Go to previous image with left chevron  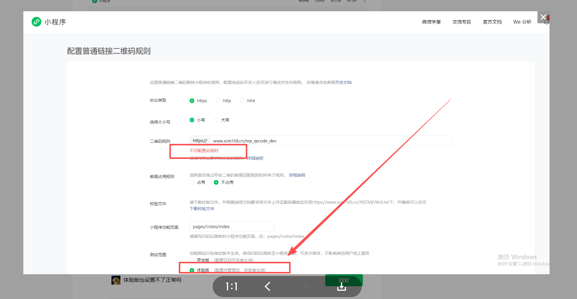(268, 287)
